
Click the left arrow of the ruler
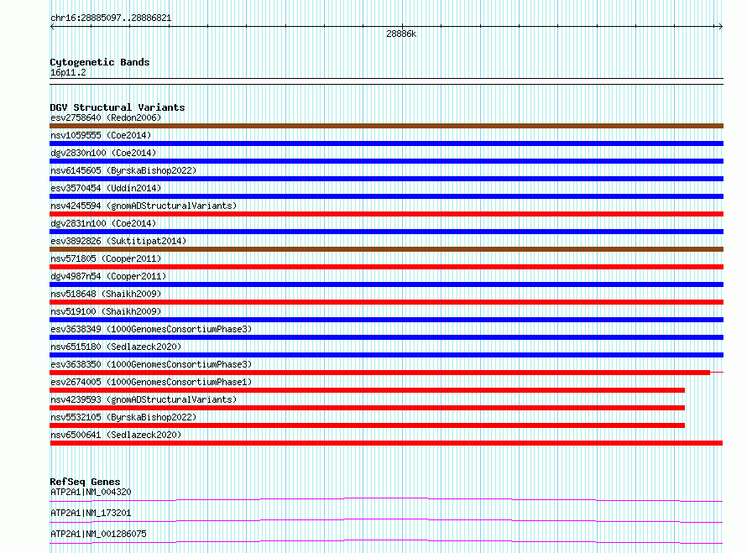click(x=52, y=27)
